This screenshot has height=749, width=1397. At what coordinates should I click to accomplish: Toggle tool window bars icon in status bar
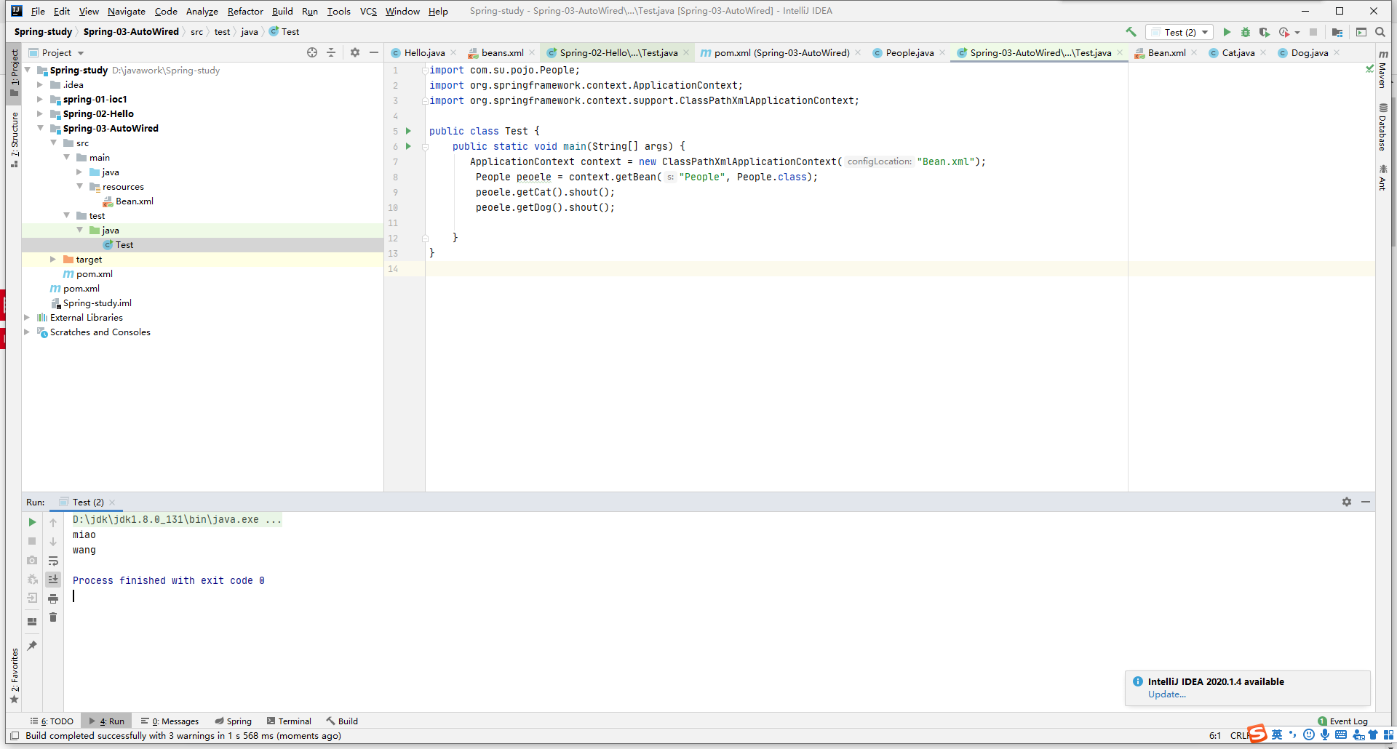15,736
